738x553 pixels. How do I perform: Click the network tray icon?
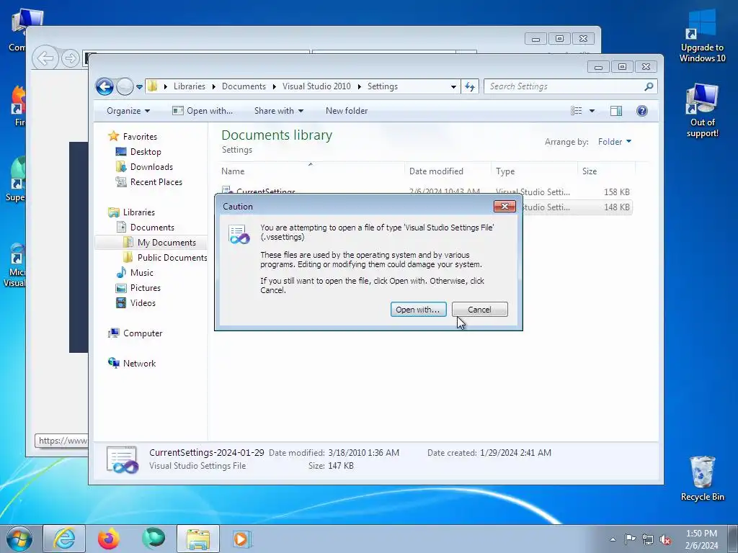(x=648, y=539)
